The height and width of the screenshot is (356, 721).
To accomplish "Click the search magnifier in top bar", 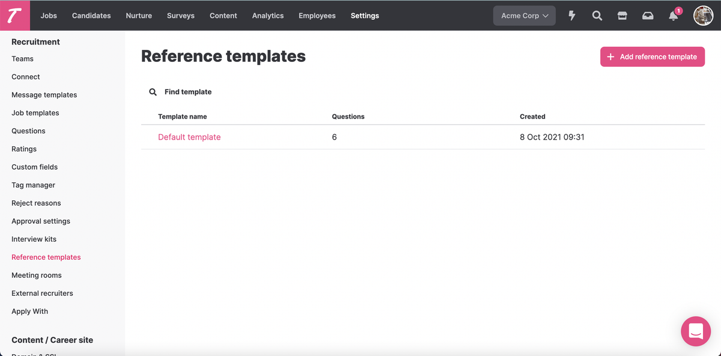I will tap(597, 16).
